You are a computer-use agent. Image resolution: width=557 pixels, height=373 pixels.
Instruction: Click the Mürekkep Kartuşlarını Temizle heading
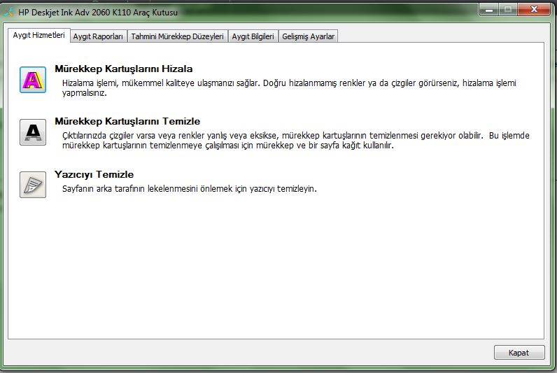pos(127,122)
